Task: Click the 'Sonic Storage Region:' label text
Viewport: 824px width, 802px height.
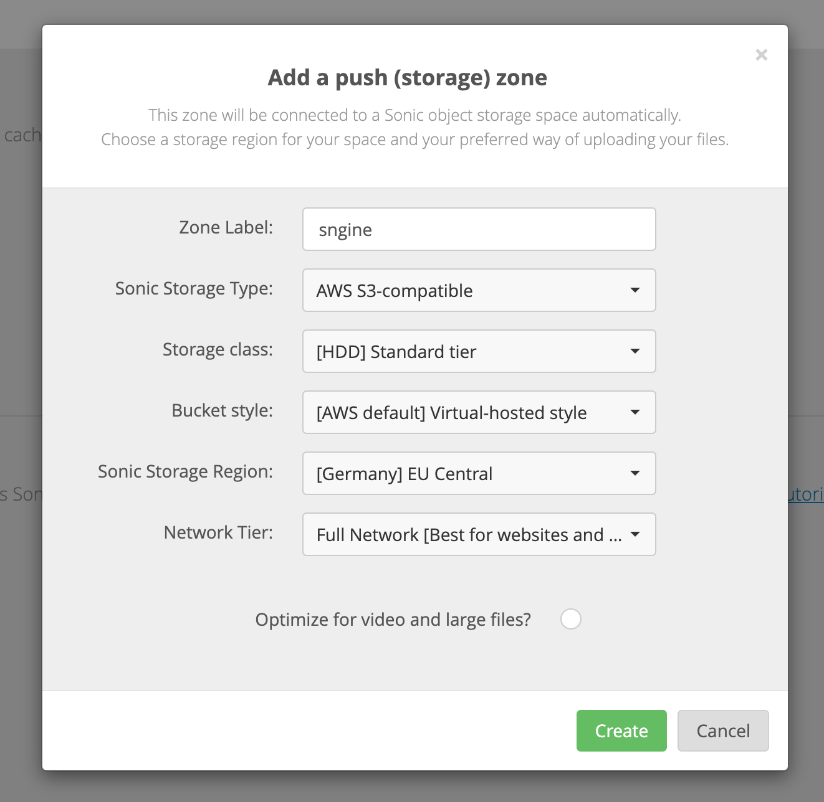Action: (185, 471)
